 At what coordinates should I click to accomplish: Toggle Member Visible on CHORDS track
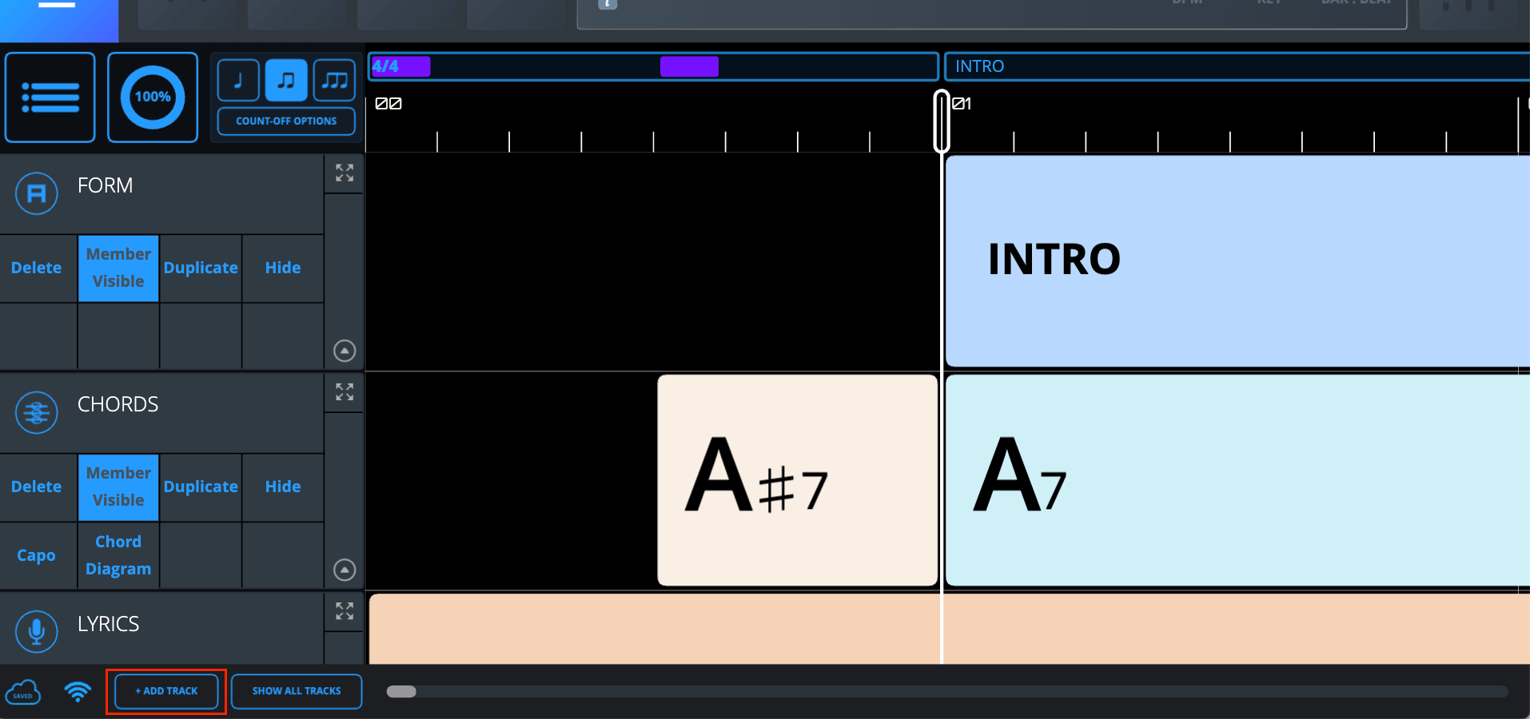[x=118, y=487]
